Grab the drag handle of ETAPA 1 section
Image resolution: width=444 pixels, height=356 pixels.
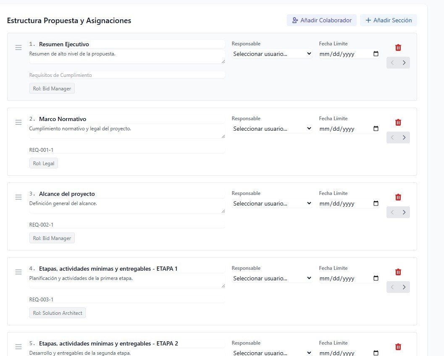click(18, 272)
